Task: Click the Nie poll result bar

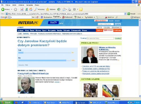Action: tap(45, 60)
